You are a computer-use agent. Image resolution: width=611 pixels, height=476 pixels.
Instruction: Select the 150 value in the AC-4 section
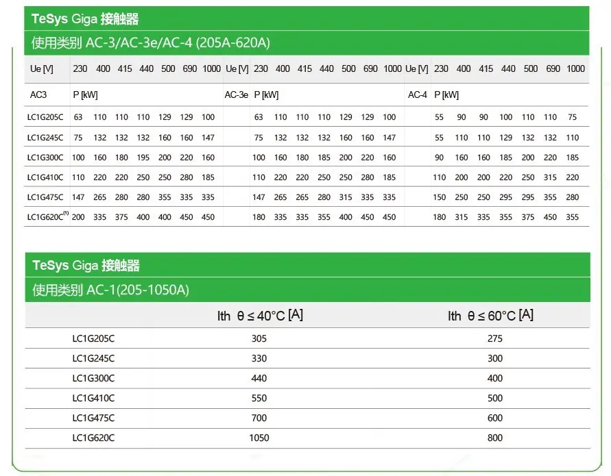coord(440,197)
